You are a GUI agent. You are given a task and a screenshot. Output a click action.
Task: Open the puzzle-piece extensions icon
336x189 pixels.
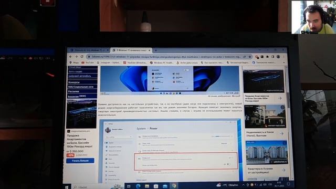click(x=267, y=57)
